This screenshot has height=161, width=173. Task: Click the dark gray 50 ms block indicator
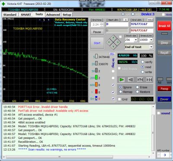pyautogui.click(x=96, y=71)
